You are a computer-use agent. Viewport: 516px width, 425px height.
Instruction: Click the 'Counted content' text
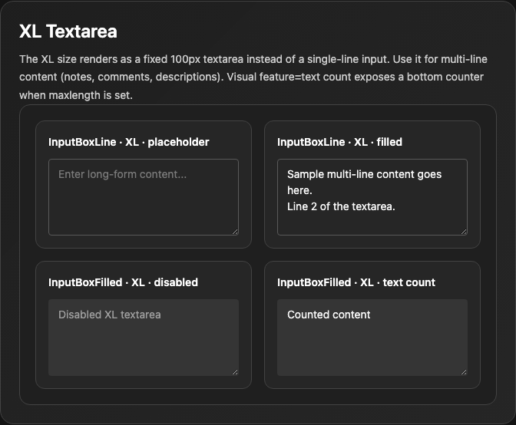[x=329, y=315]
